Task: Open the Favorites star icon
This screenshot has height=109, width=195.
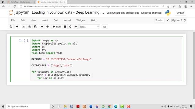Action: coord(174,6)
